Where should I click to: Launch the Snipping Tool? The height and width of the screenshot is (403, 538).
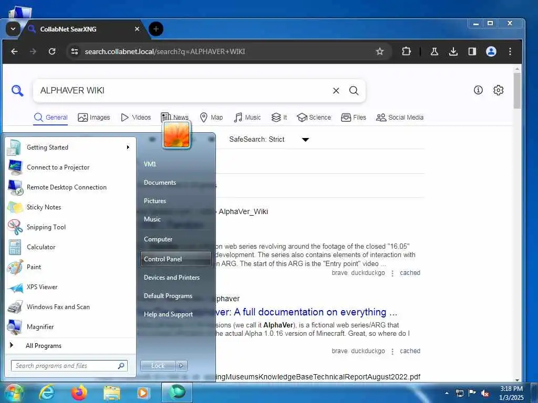click(71, 227)
